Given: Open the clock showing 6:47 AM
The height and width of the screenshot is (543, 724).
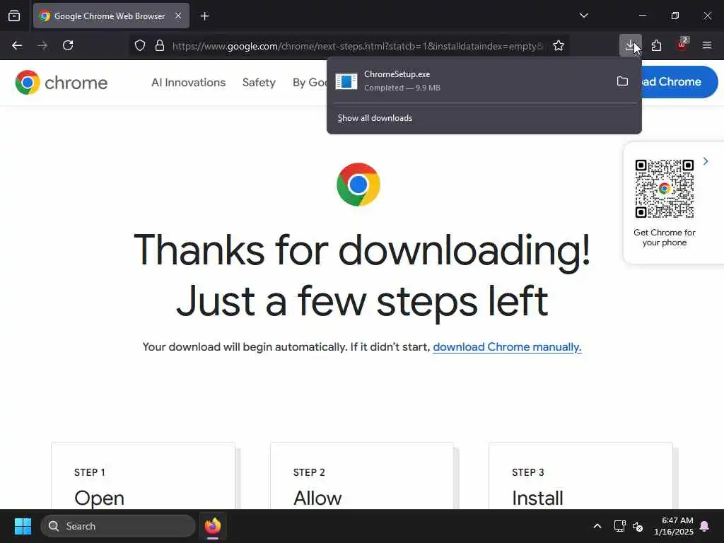Looking at the screenshot, I should tap(674, 526).
